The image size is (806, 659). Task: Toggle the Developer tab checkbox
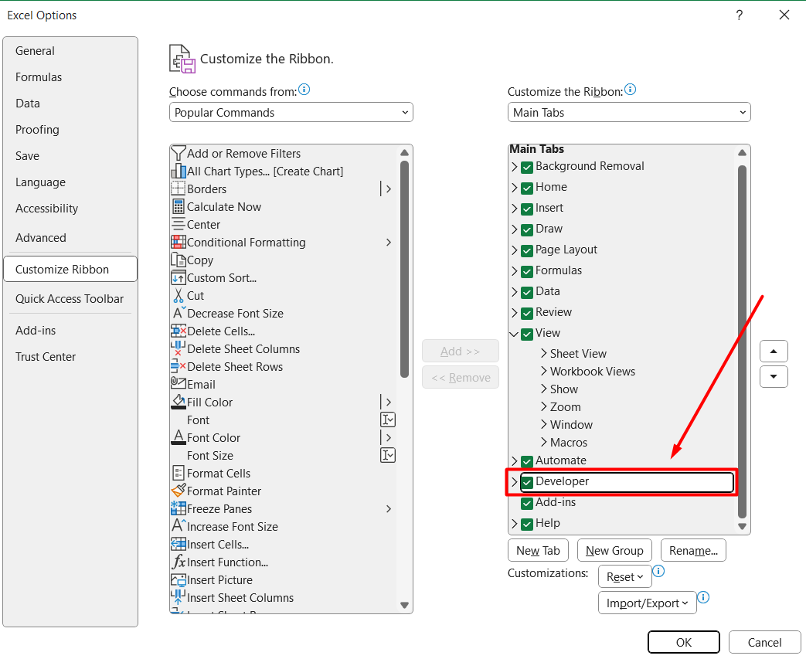tap(527, 482)
